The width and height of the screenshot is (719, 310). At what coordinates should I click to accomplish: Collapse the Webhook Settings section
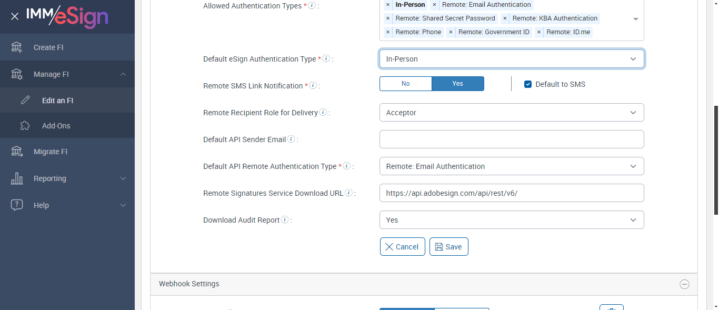coord(684,284)
